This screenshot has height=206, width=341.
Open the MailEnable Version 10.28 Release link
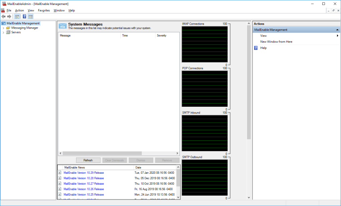coord(84,178)
